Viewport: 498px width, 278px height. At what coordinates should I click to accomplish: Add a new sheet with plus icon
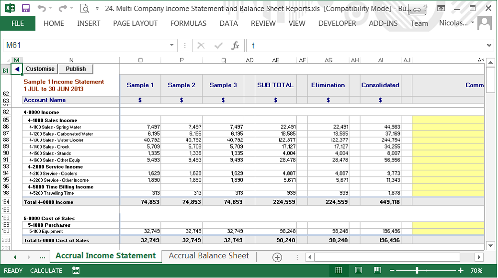(x=277, y=257)
